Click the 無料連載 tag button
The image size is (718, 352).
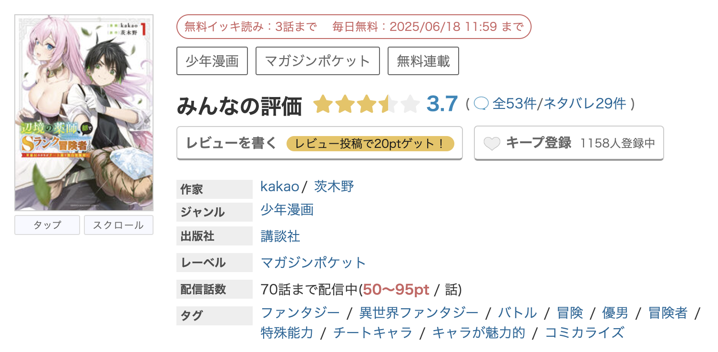point(423,61)
